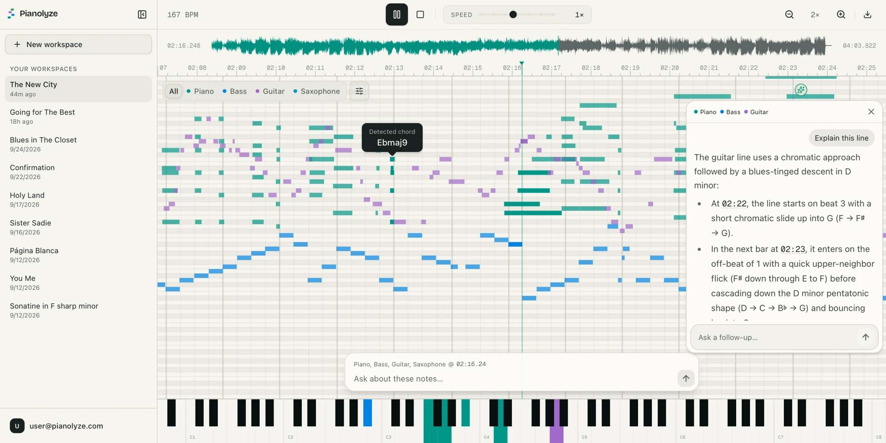The height and width of the screenshot is (443, 886).
Task: Click the 02:22 timestamp link
Action: point(734,204)
